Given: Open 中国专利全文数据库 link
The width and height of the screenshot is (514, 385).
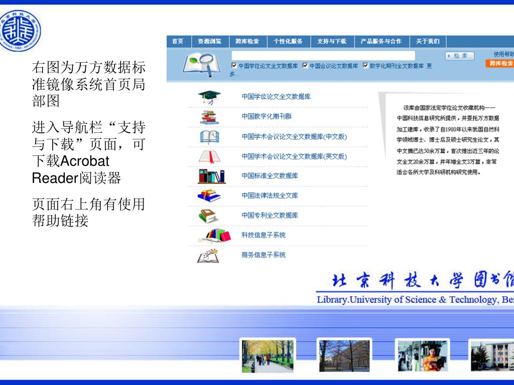Looking at the screenshot, I should 270,215.
